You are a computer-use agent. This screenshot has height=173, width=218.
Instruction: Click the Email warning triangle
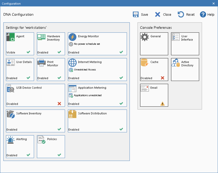pos(162,104)
